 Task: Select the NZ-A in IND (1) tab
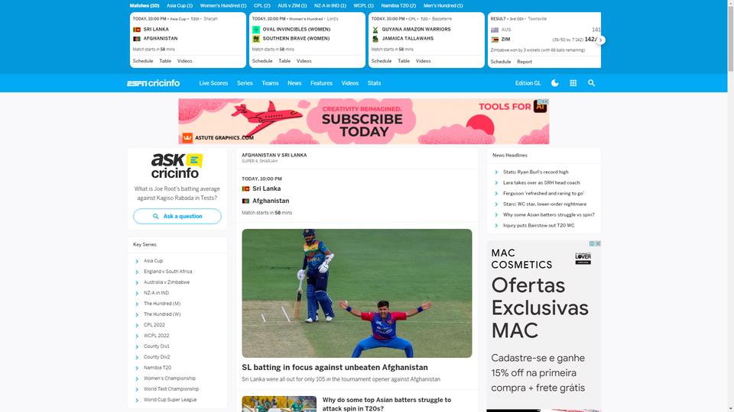(x=330, y=5)
